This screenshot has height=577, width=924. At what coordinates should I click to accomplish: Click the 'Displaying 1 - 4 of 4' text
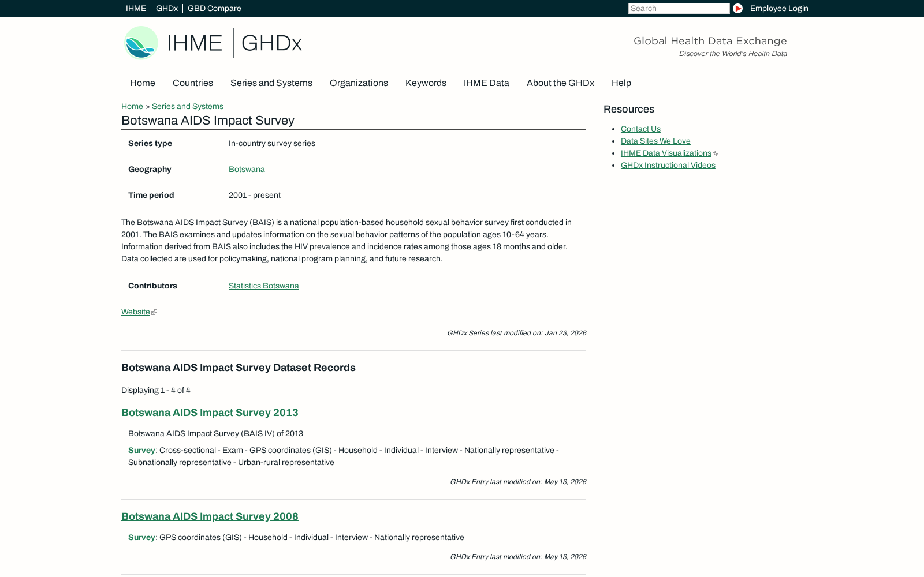tap(156, 390)
